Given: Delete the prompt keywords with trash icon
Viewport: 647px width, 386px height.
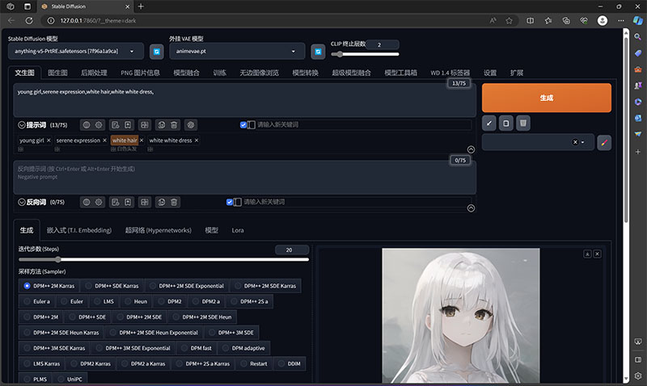Looking at the screenshot, I should 174,125.
